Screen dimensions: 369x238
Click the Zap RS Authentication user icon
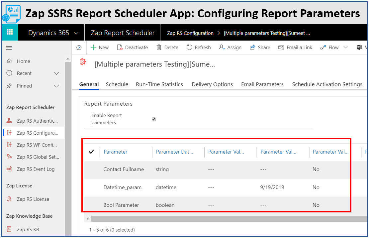(x=9, y=121)
